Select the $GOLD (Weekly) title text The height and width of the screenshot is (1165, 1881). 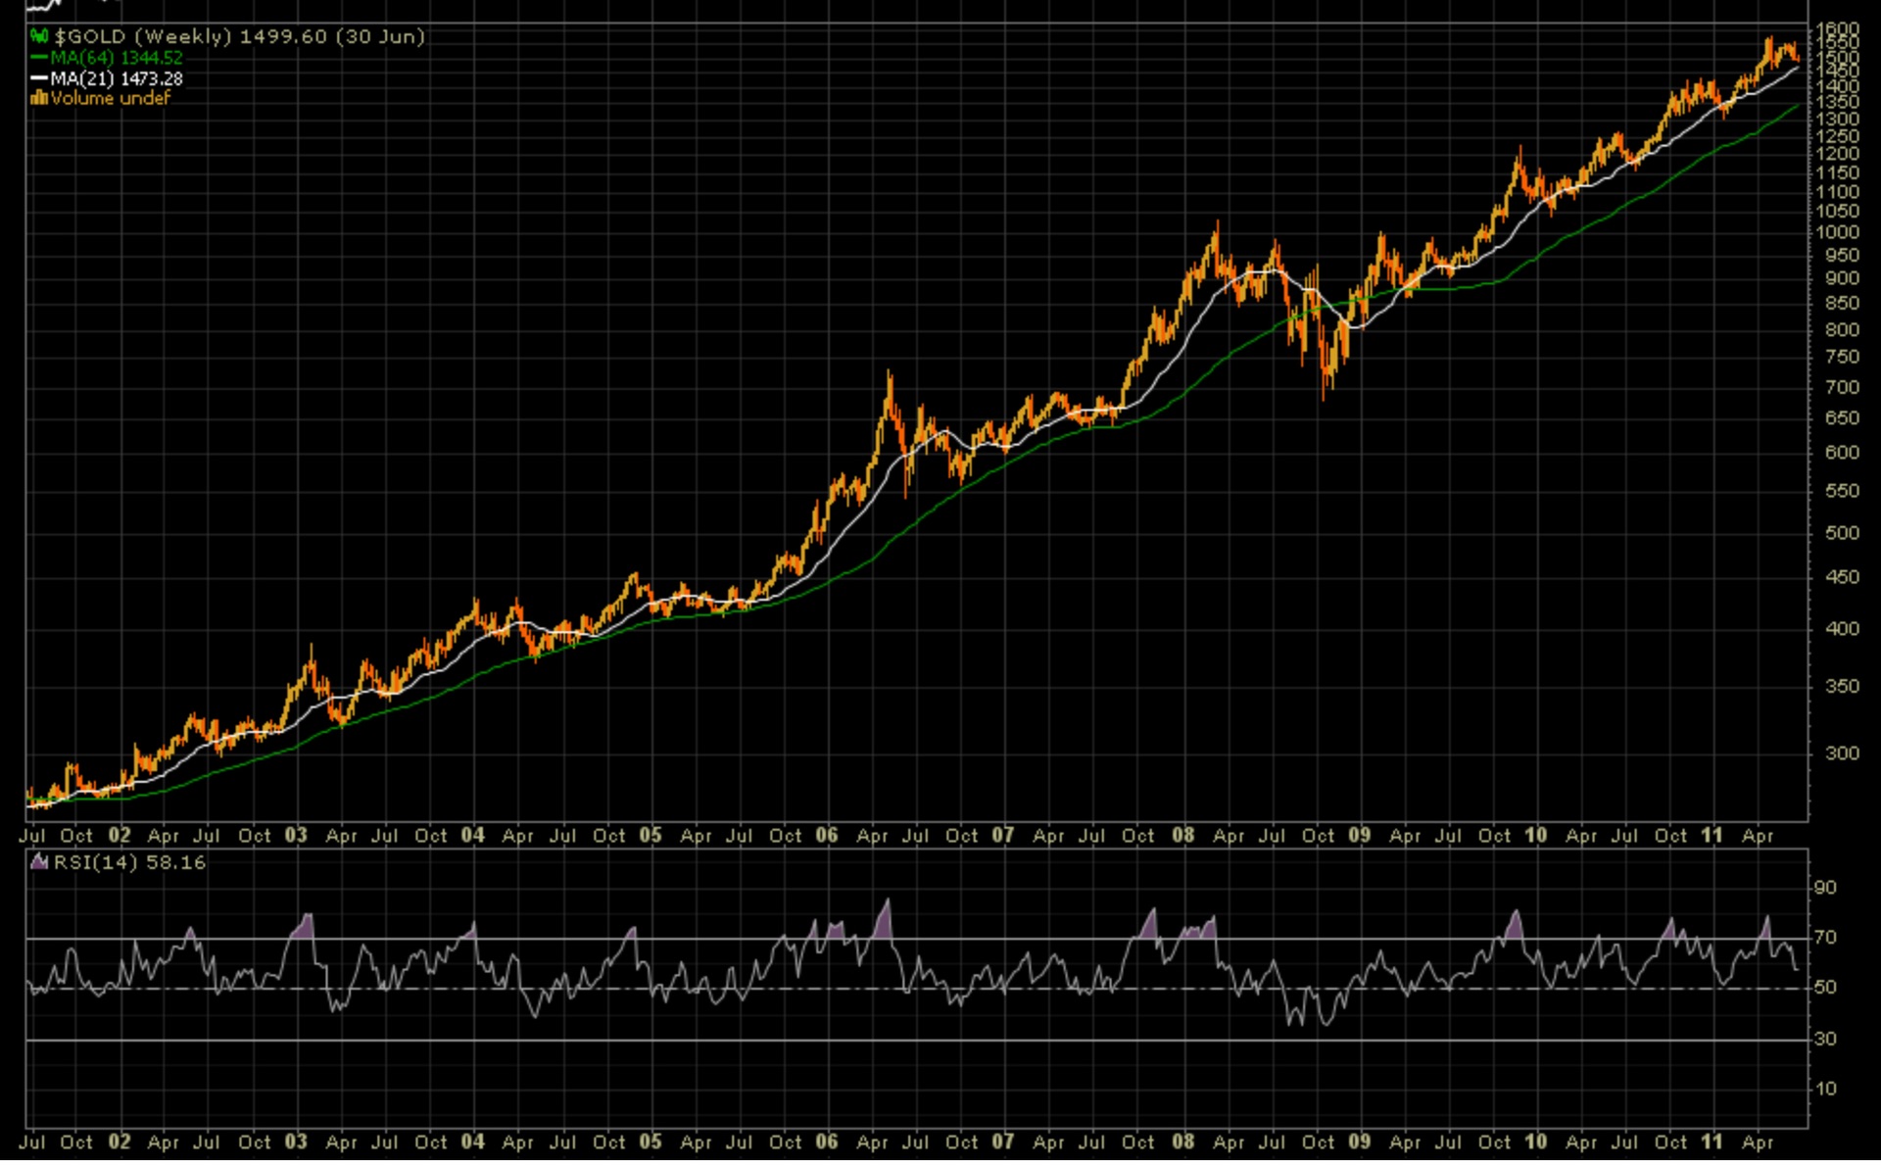coord(143,36)
